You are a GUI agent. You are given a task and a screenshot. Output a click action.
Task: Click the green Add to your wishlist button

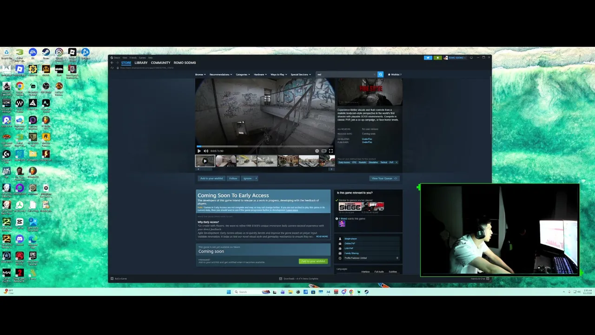coord(313,261)
